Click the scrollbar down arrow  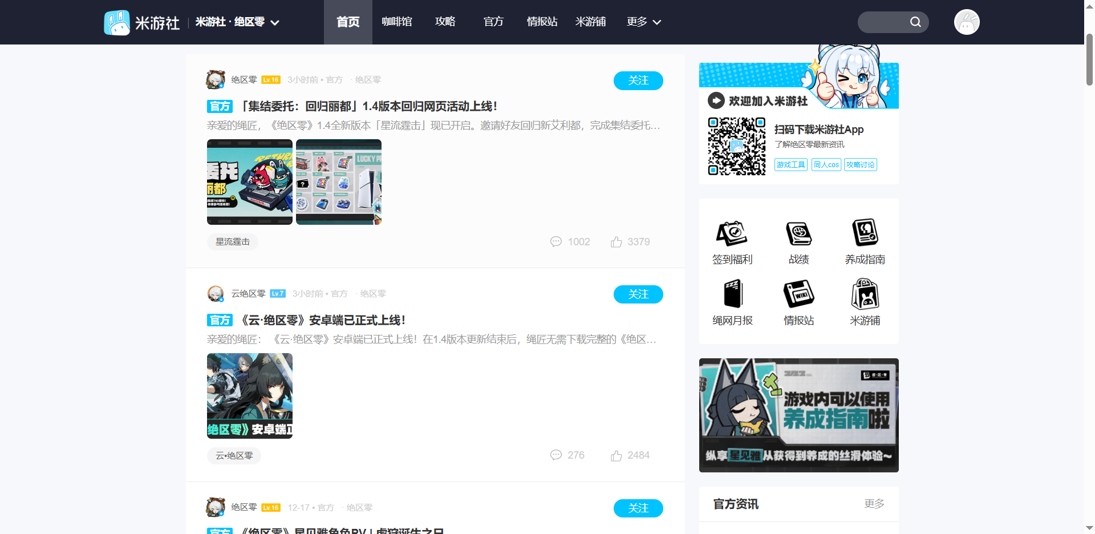(x=1089, y=528)
